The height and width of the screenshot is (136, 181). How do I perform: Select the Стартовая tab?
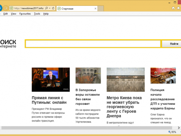[77, 9]
